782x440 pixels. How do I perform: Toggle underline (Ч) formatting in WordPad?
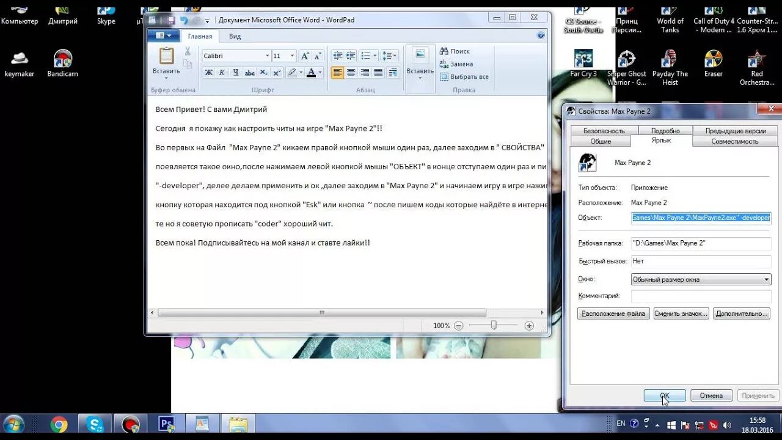tap(235, 72)
